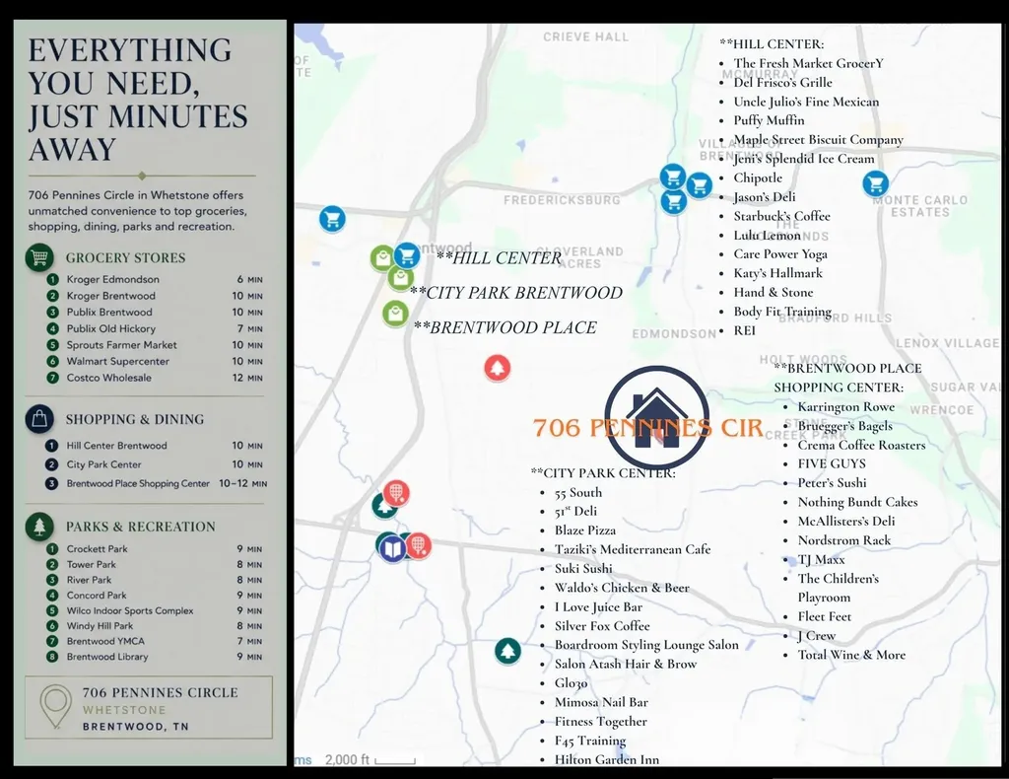Click Crema Coffee Roasters entry
Image resolution: width=1009 pixels, height=779 pixels.
(x=861, y=445)
